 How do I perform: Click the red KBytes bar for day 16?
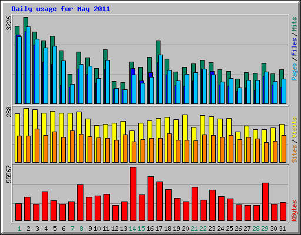(x=150, y=199)
